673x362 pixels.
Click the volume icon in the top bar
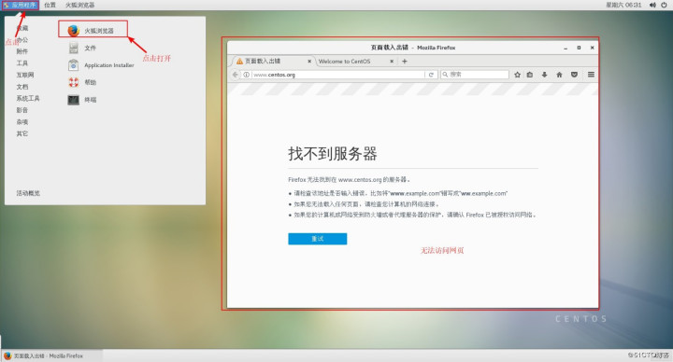pyautogui.click(x=652, y=6)
